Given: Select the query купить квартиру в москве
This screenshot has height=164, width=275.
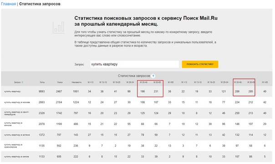Looking at the screenshot, I should (17, 102).
